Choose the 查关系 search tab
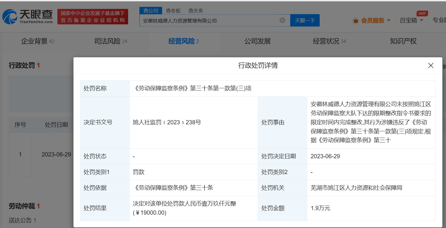The height and width of the screenshot is (228, 446). point(196,11)
